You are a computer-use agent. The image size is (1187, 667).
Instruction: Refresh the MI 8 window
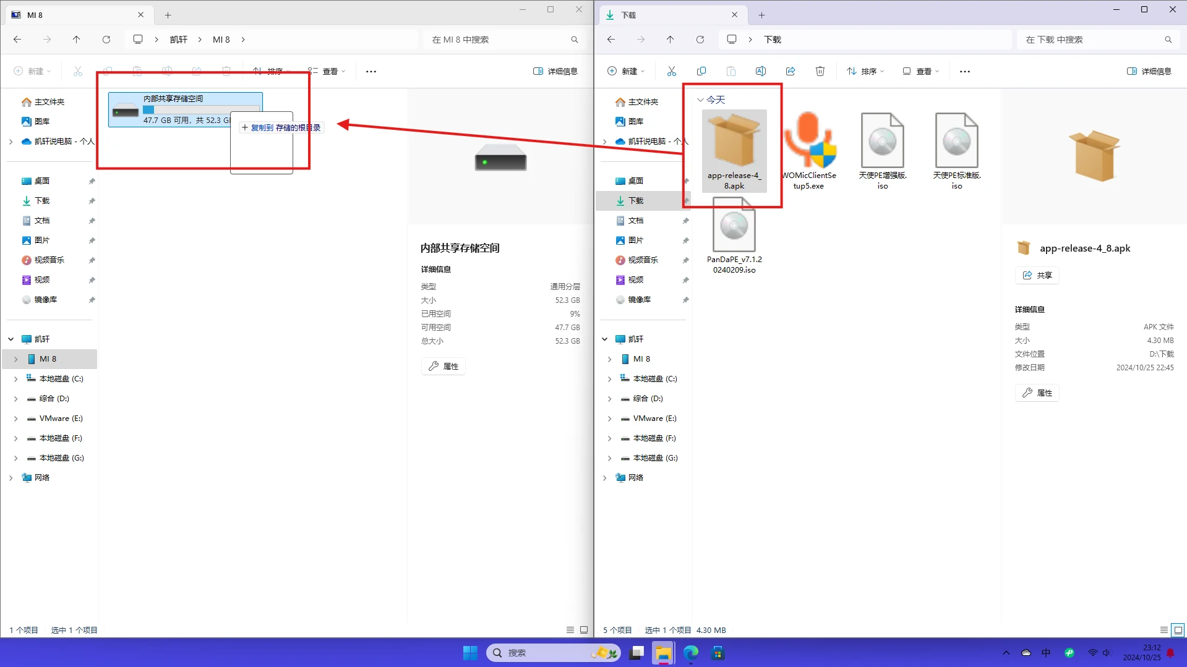106,40
